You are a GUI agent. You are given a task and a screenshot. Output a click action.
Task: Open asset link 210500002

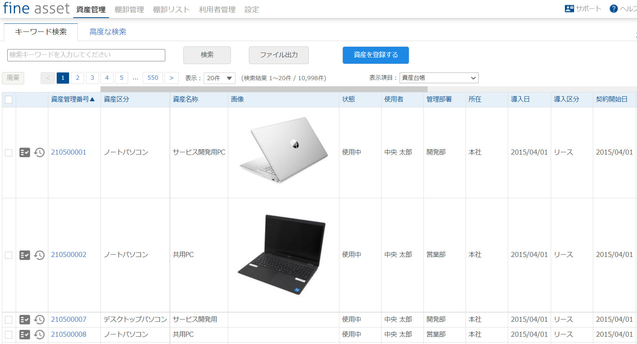[69, 255]
